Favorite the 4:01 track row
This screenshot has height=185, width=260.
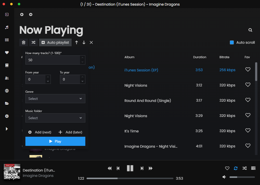tap(248, 146)
